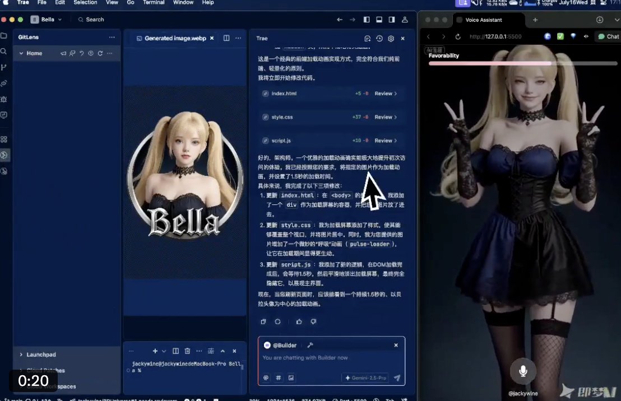Close the Trae chat panel
The image size is (621, 401).
pos(403,39)
